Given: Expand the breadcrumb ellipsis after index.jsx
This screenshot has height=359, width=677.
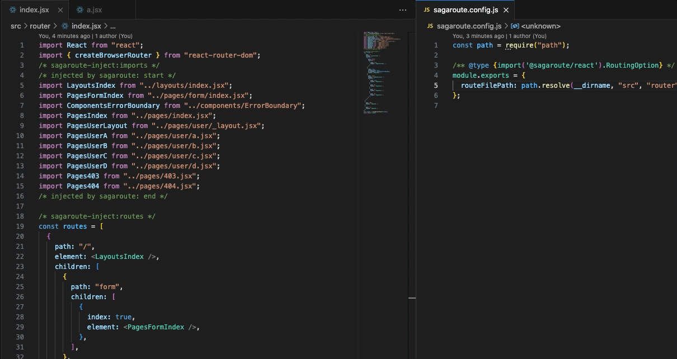Looking at the screenshot, I should (113, 26).
